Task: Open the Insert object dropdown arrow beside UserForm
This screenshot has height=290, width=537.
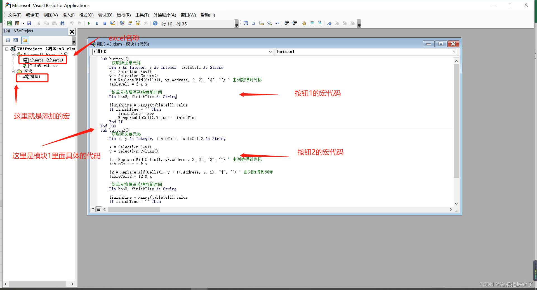Action: coord(23,23)
